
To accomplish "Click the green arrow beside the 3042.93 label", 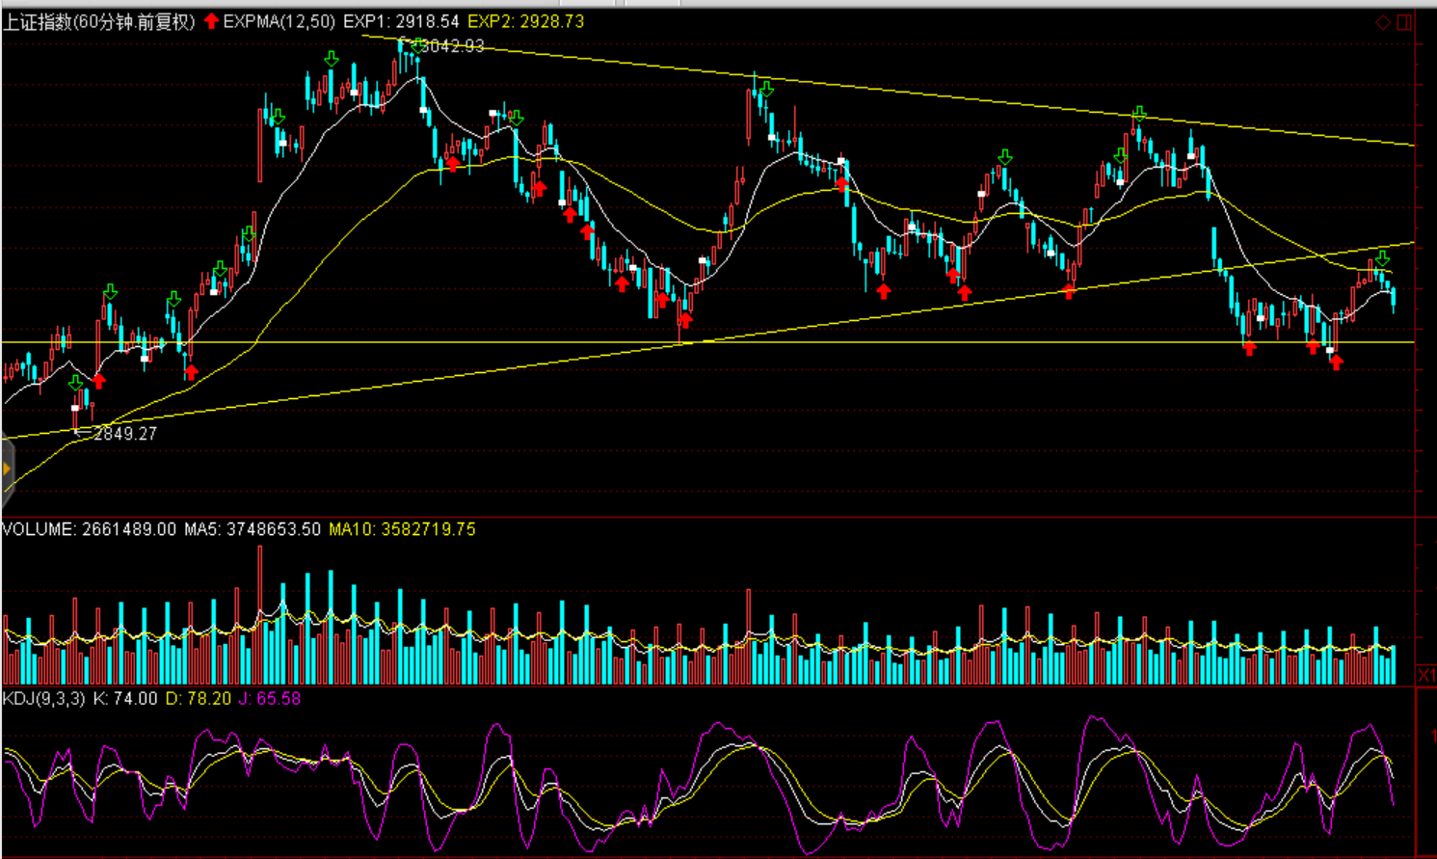I will click(x=415, y=45).
